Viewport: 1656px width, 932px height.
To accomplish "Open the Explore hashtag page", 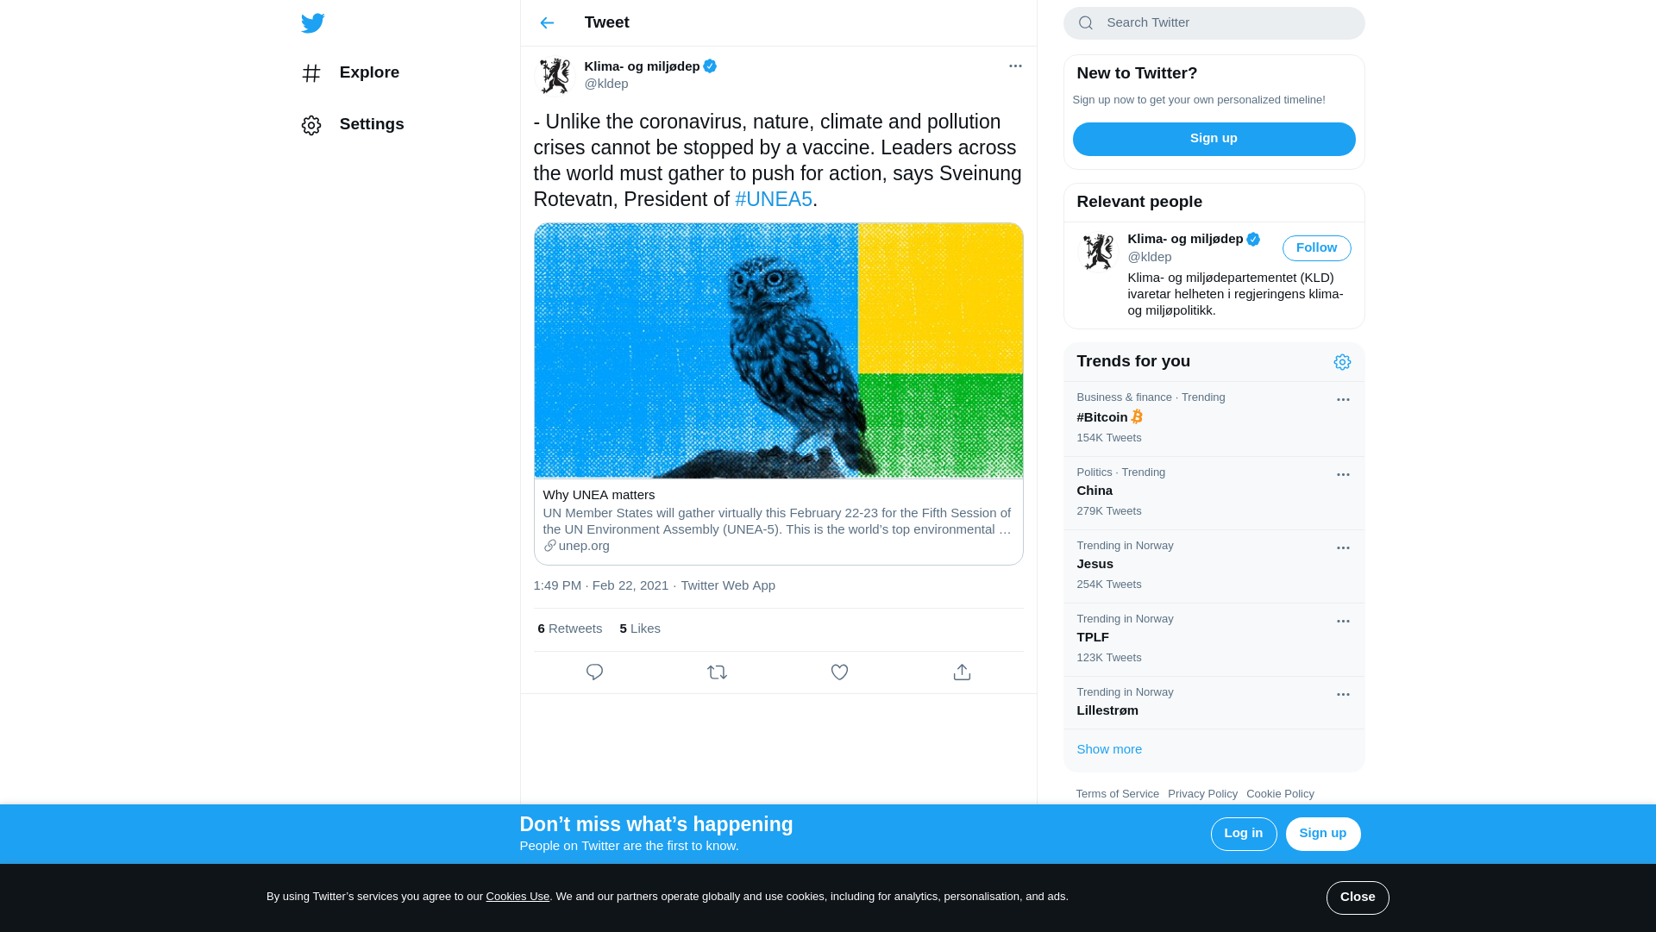I will pyautogui.click(x=350, y=73).
